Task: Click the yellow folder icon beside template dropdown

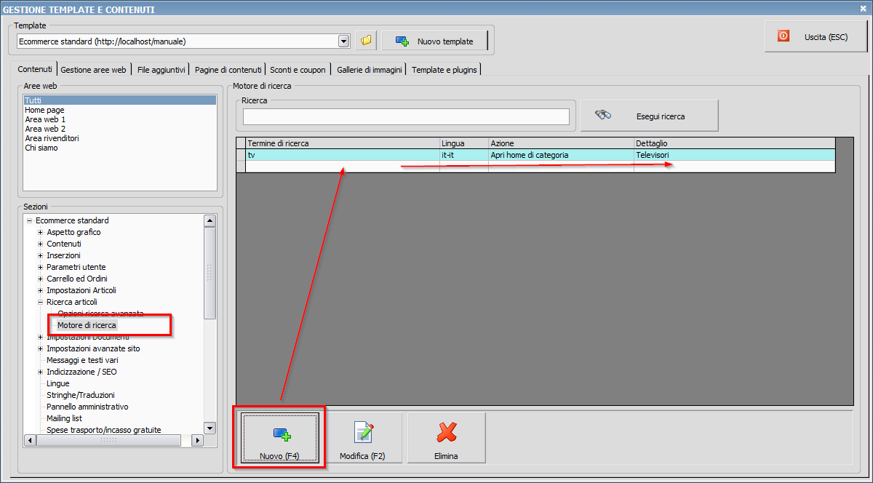Action: point(366,41)
